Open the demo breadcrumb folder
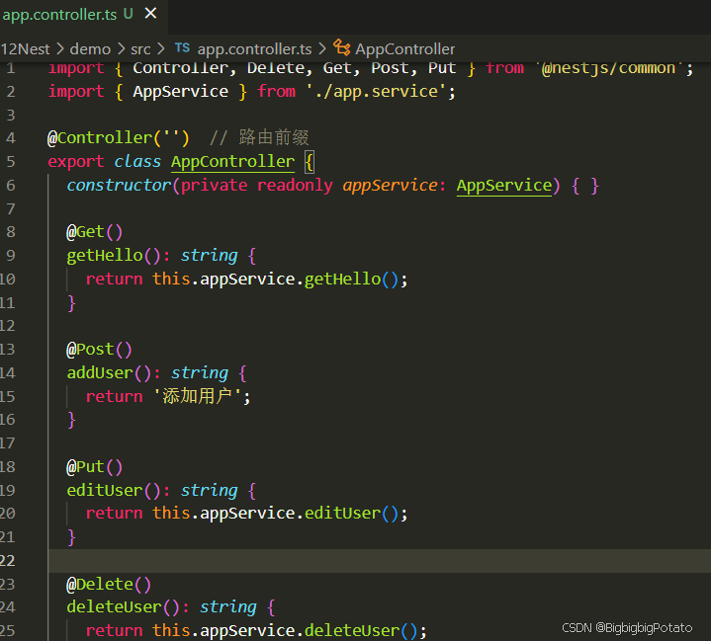Viewport: 711px width, 641px height. 90,49
